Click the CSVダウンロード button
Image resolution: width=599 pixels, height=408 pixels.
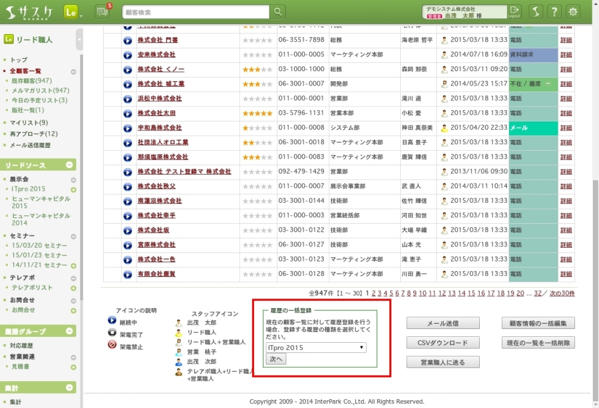(443, 343)
